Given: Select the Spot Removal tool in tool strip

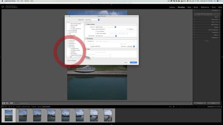Looking at the screenshot, I should click(202, 14).
